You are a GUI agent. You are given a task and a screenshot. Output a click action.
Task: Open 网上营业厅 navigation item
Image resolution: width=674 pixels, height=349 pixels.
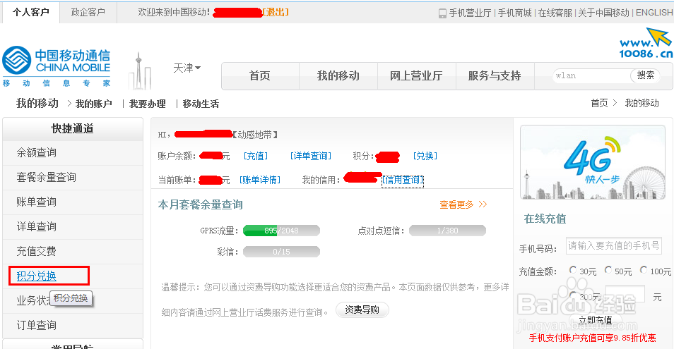pyautogui.click(x=416, y=76)
